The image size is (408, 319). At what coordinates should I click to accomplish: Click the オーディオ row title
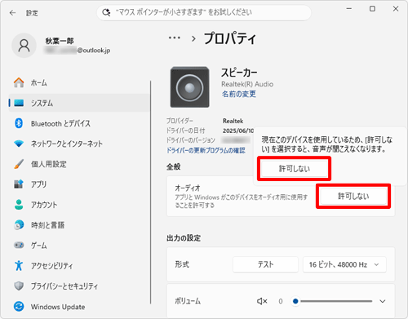click(188, 188)
